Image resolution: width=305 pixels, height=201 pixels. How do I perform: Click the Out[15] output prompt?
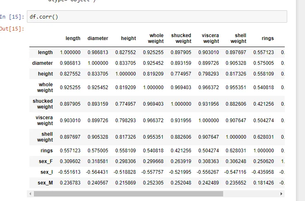pyautogui.click(x=12, y=29)
